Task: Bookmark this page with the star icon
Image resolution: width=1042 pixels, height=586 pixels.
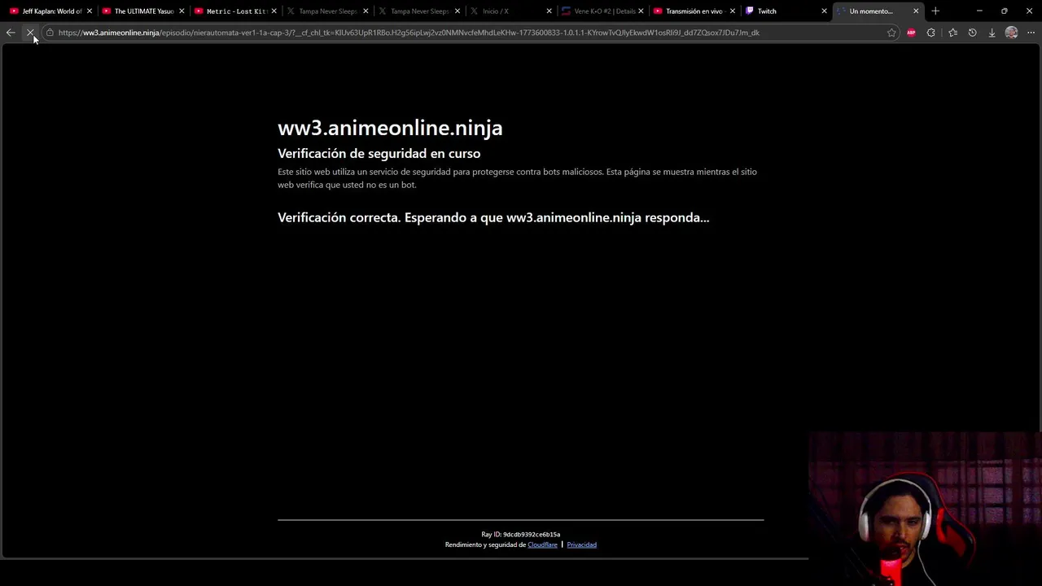Action: (x=891, y=33)
